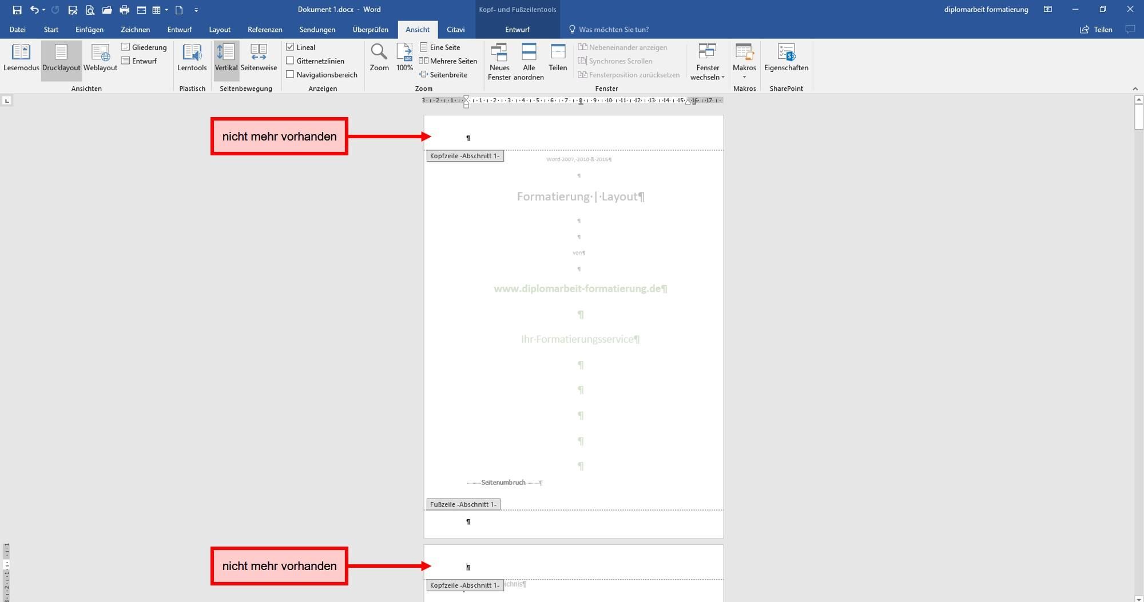Enable the Navigationsbereich checkbox

click(x=290, y=75)
